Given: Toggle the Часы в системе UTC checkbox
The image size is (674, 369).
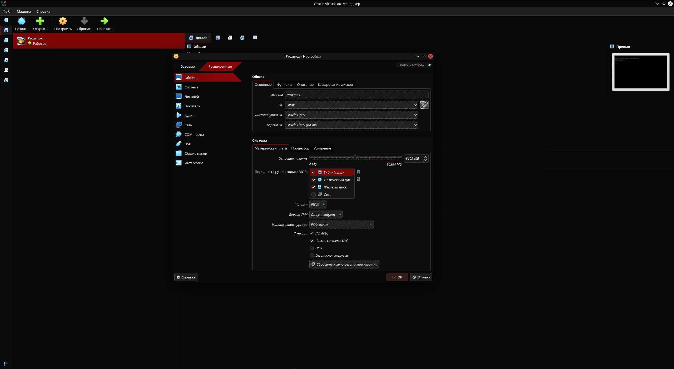Looking at the screenshot, I should [312, 241].
